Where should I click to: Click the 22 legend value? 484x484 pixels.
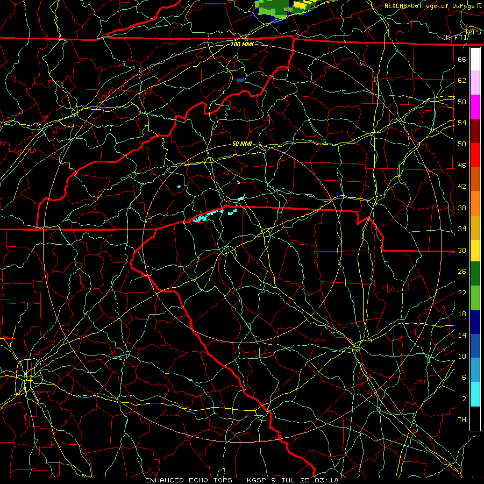coord(462,293)
